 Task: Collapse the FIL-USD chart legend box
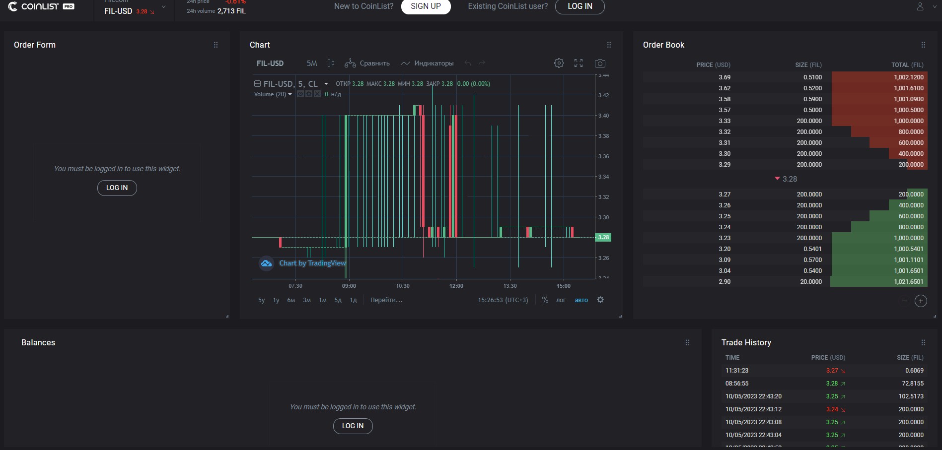(x=257, y=84)
